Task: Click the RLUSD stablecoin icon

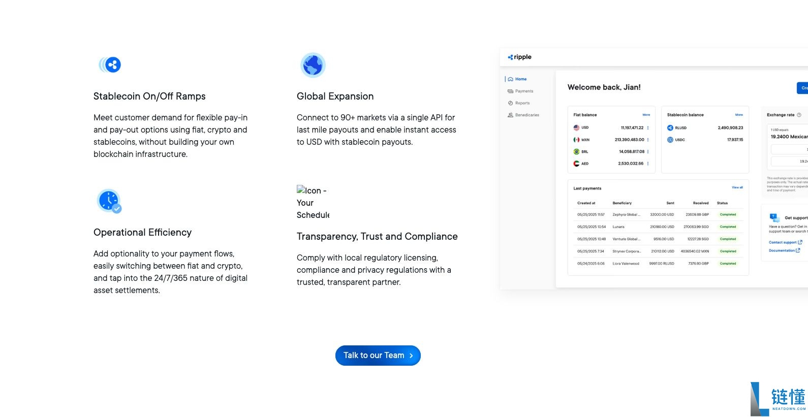Action: point(670,128)
